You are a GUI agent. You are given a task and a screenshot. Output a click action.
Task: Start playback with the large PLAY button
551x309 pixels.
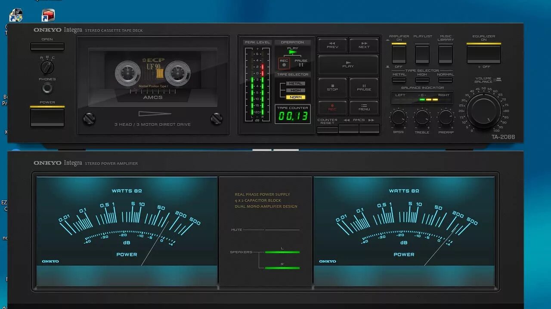click(348, 65)
